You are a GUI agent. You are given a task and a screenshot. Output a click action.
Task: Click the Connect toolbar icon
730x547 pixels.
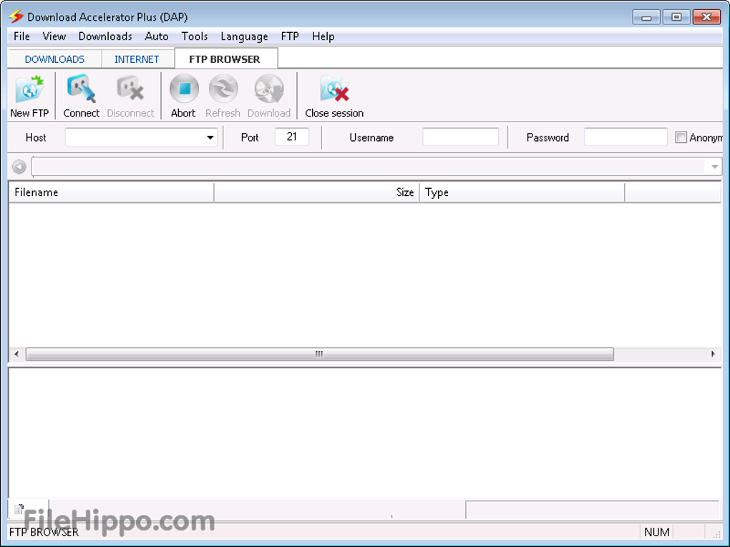(x=81, y=91)
